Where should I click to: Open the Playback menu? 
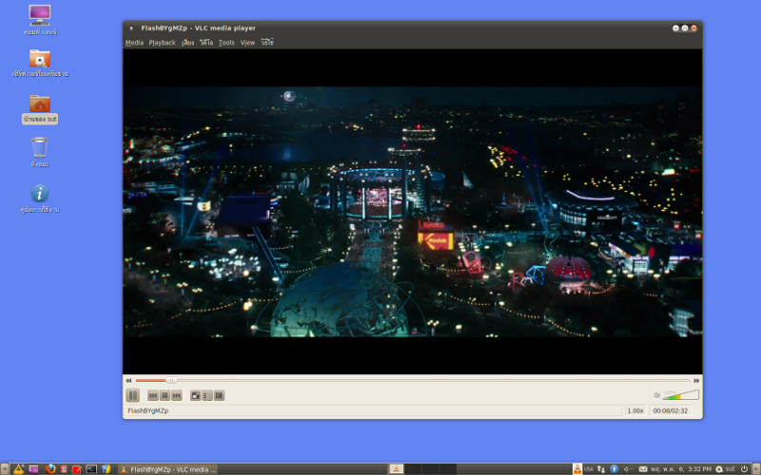coord(162,43)
